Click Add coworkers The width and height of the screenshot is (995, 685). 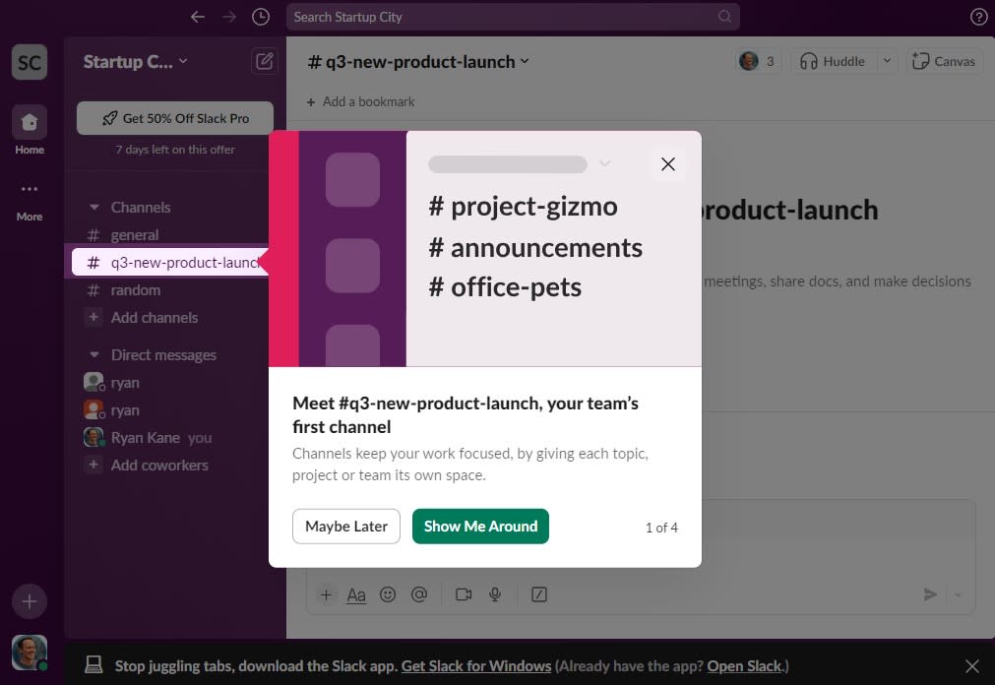point(159,465)
